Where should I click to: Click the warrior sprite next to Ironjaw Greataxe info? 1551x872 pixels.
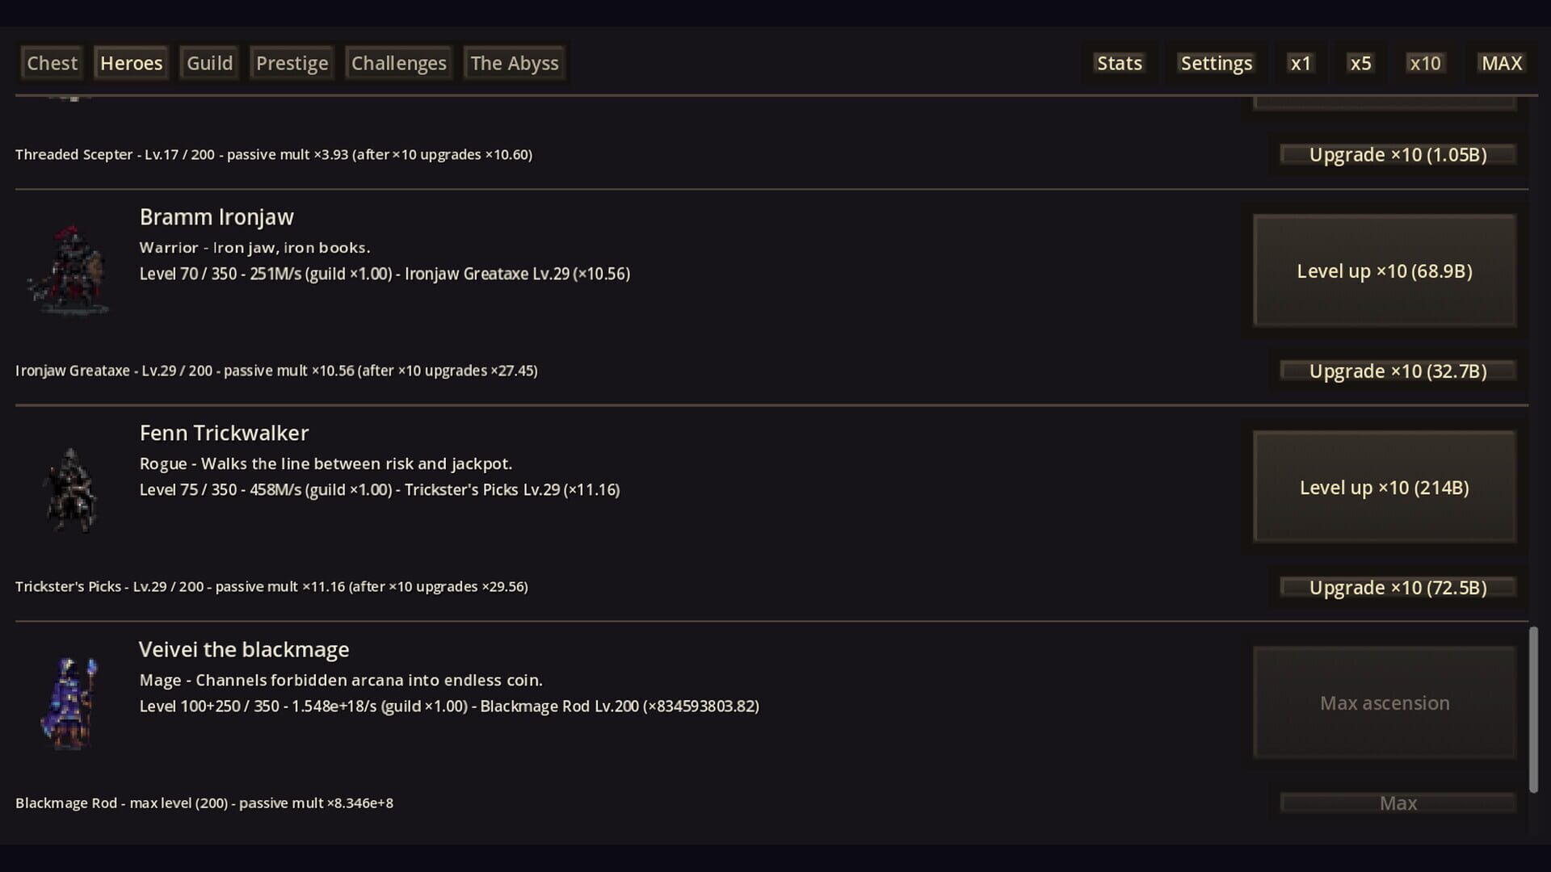69,270
